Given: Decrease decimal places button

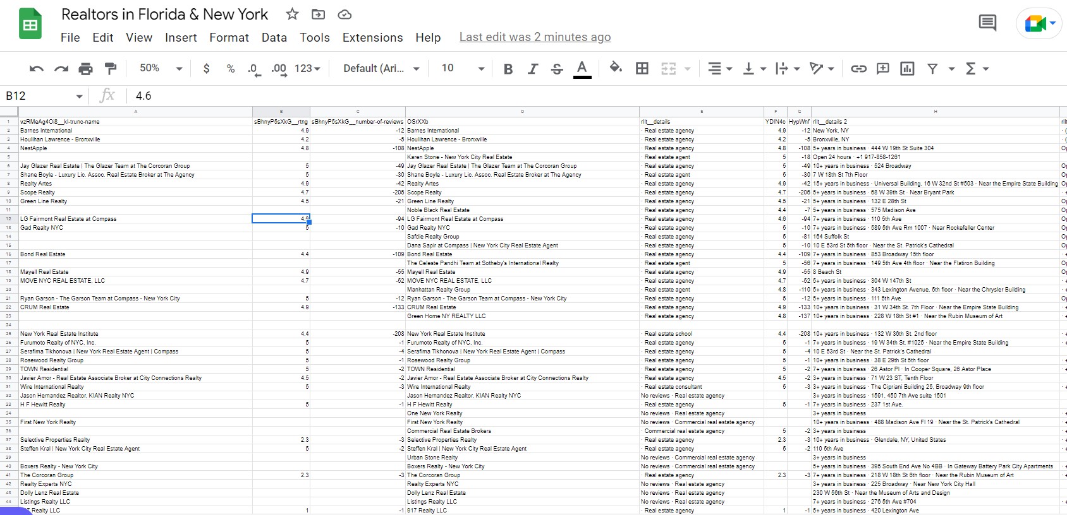Looking at the screenshot, I should [x=254, y=69].
